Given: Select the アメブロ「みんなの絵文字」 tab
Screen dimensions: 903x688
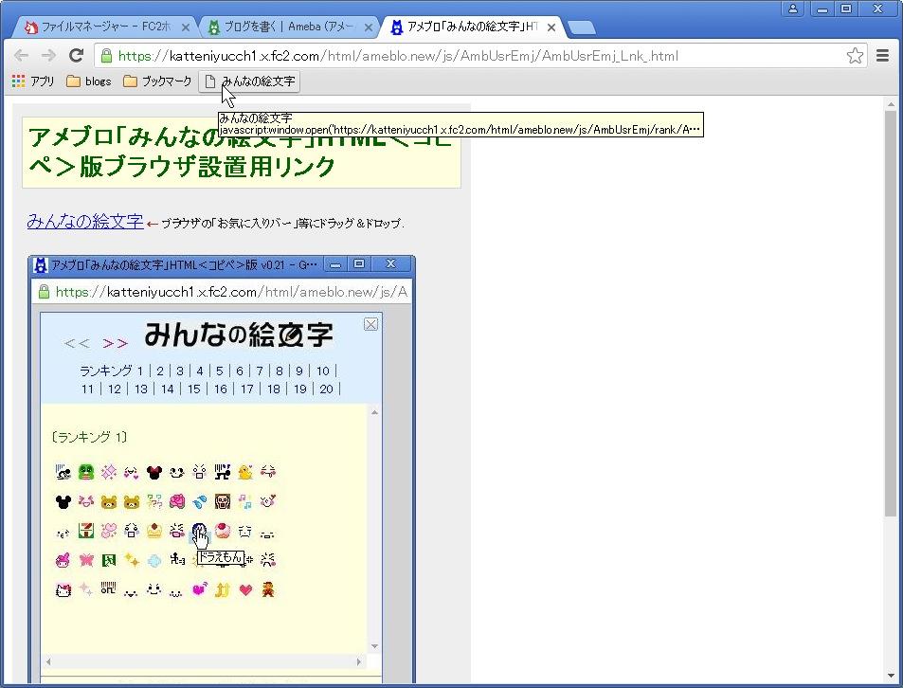Looking at the screenshot, I should point(472,27).
